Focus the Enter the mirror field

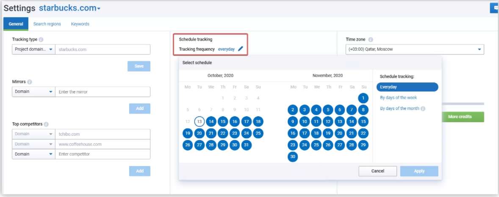103,92
